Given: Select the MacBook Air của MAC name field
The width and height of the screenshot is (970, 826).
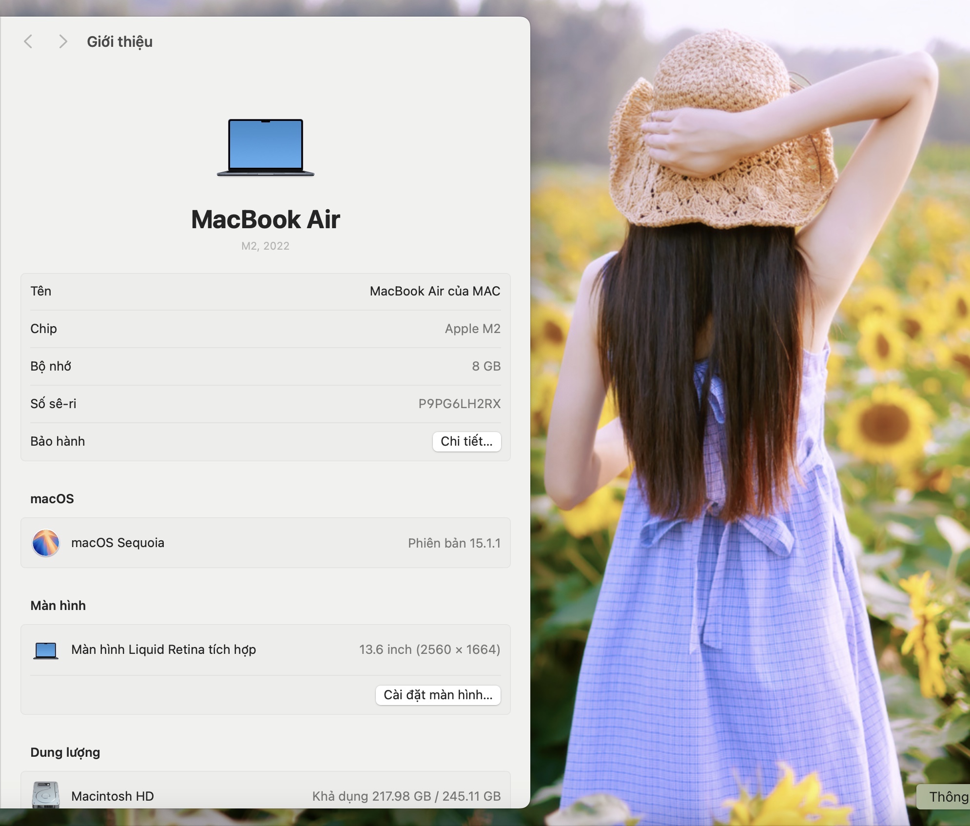Looking at the screenshot, I should 435,291.
